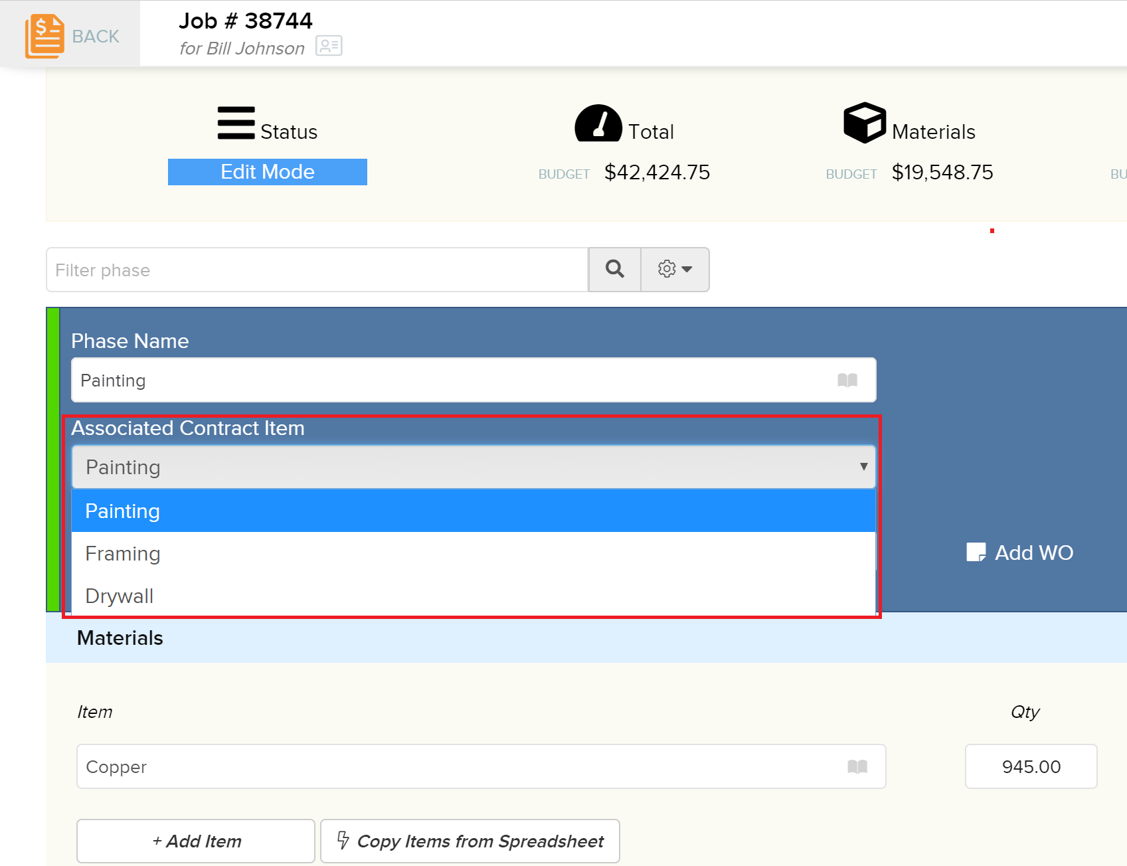Click the Materials budget $19,548.75 value
The image size is (1127, 866).
tap(942, 172)
